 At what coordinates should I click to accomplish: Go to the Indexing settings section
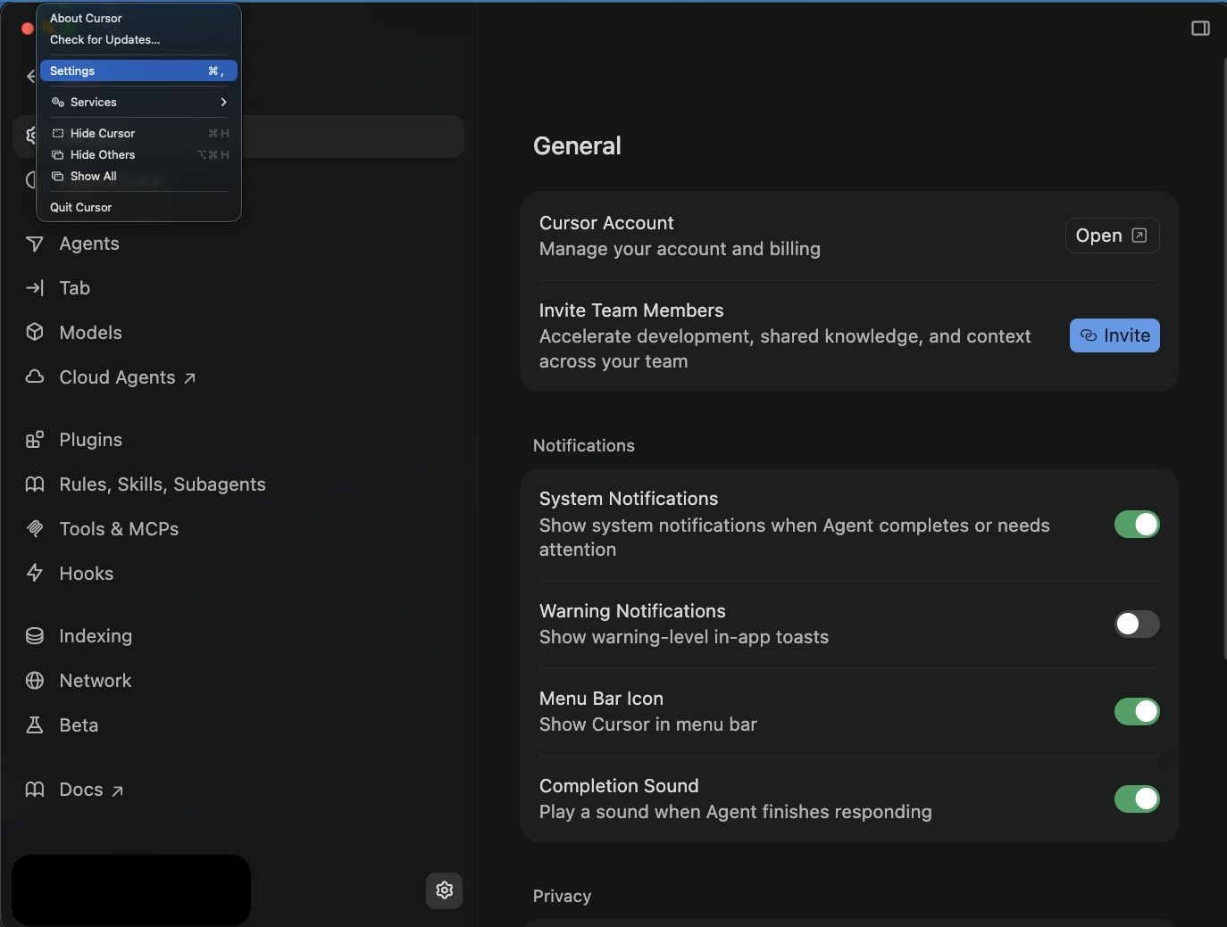point(238,636)
